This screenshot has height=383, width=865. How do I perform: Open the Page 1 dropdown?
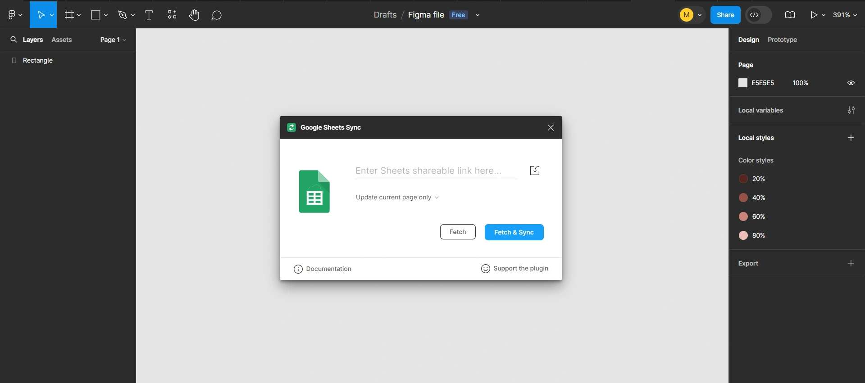coord(113,40)
